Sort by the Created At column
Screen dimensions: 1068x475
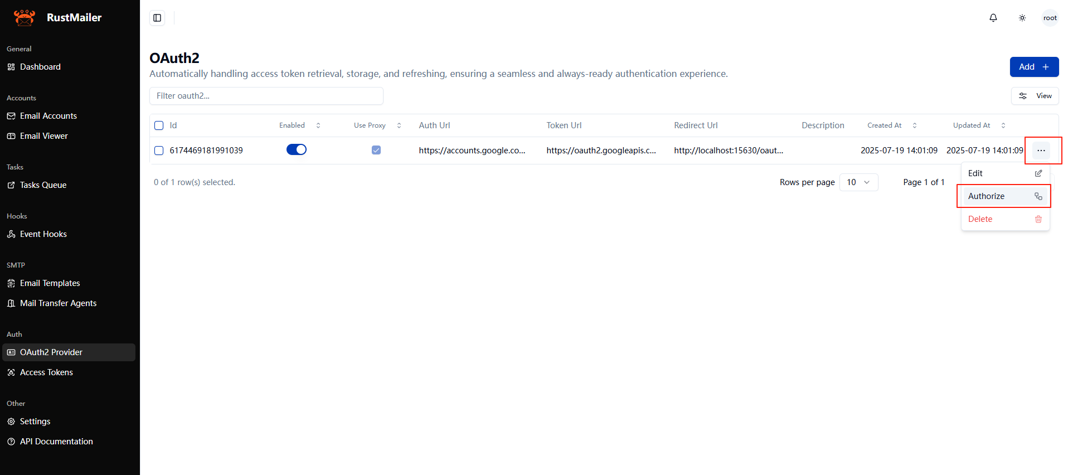pos(892,125)
